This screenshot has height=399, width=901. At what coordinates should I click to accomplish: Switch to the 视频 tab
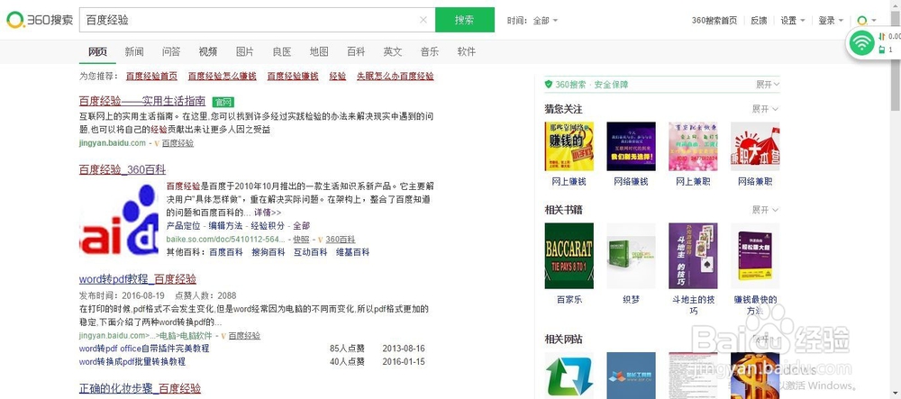click(x=208, y=51)
